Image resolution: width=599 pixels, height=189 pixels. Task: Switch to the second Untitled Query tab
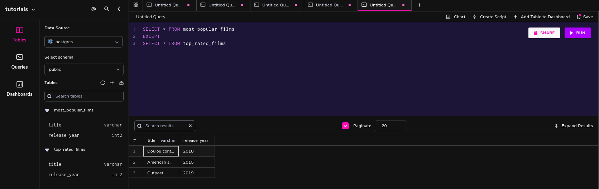click(223, 5)
